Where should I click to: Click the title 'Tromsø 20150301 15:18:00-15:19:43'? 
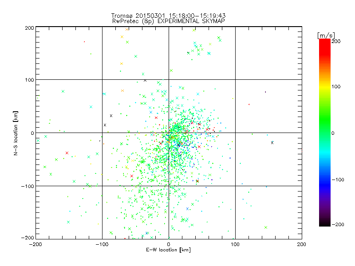pyautogui.click(x=168, y=16)
